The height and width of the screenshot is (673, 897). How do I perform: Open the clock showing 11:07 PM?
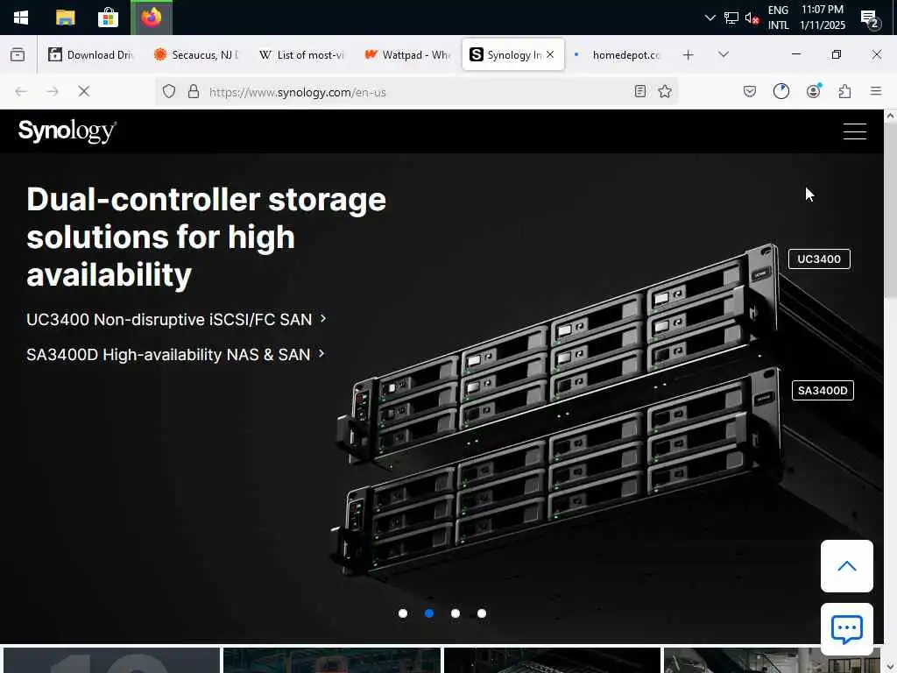click(823, 18)
